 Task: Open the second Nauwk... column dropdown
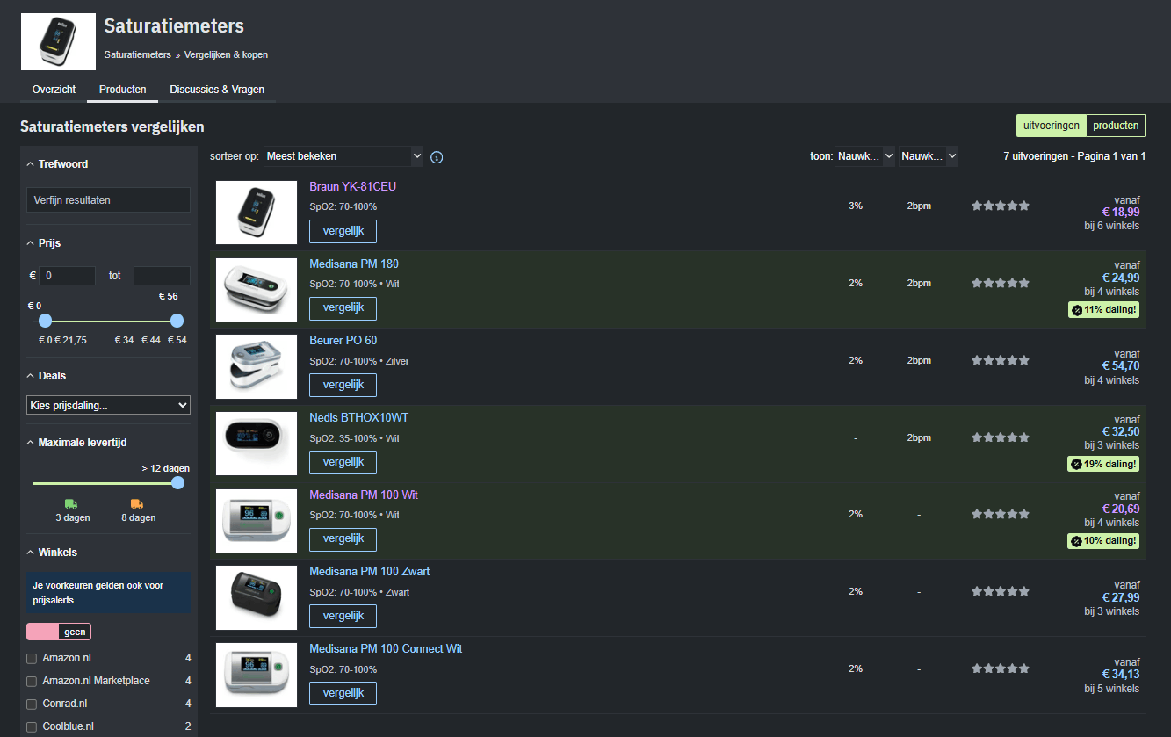[x=929, y=156]
